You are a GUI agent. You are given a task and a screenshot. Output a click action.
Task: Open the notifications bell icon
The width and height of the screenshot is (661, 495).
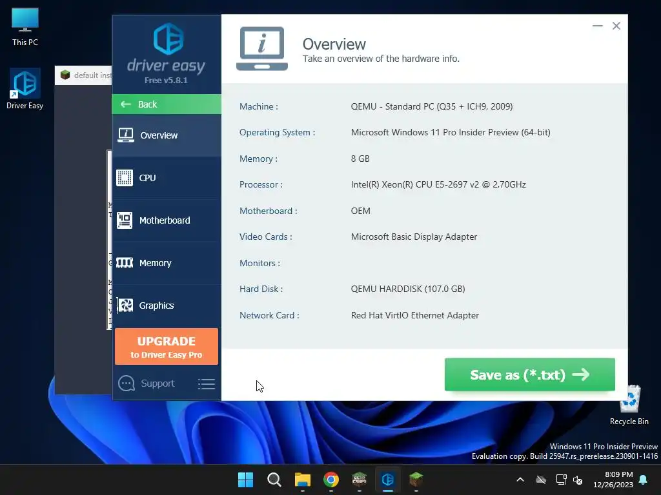(x=644, y=480)
